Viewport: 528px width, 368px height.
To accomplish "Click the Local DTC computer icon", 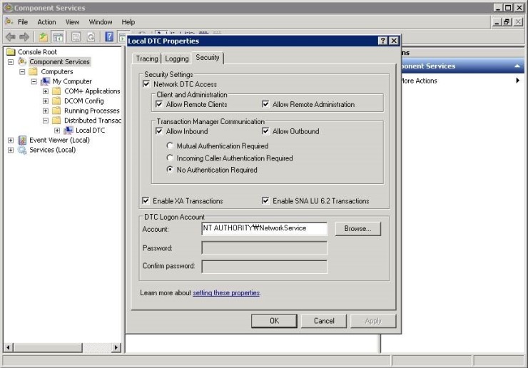I will [68, 130].
